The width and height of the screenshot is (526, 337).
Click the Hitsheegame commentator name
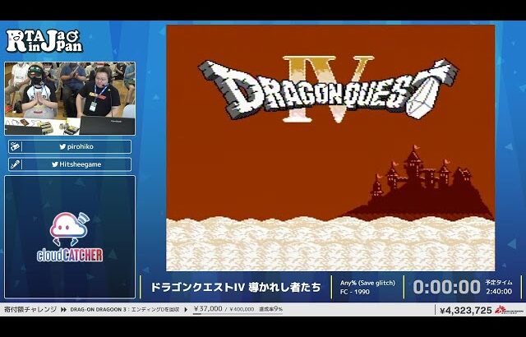(81, 164)
